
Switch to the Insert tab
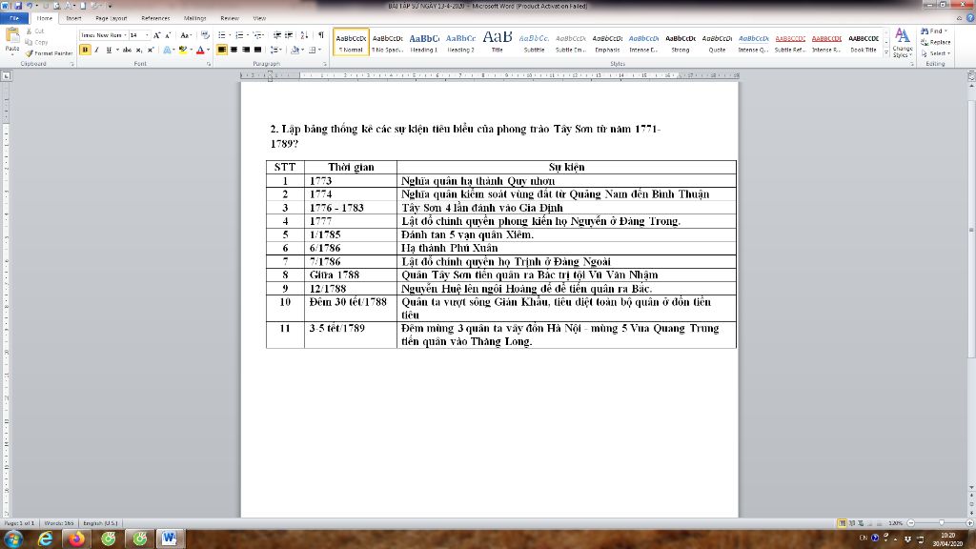[73, 18]
